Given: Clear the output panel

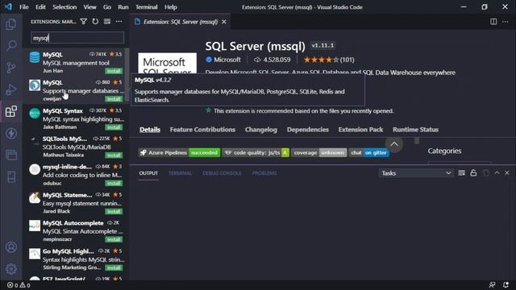Looking at the screenshot, I should pyautogui.click(x=462, y=173).
